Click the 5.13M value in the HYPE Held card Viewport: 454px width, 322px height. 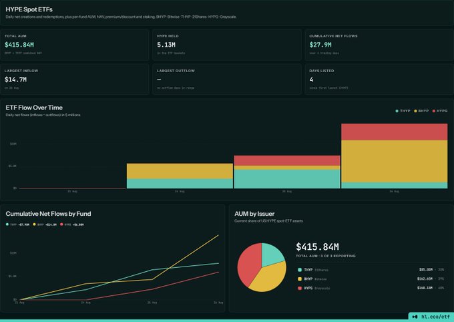click(166, 45)
